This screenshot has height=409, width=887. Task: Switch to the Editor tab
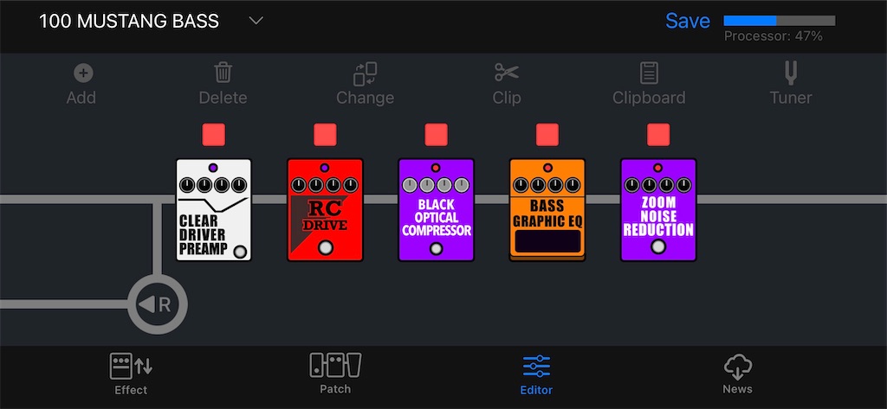click(536, 374)
